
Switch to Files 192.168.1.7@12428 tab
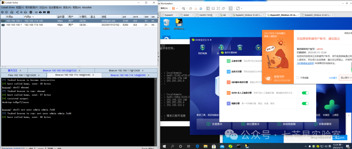(x=23, y=75)
